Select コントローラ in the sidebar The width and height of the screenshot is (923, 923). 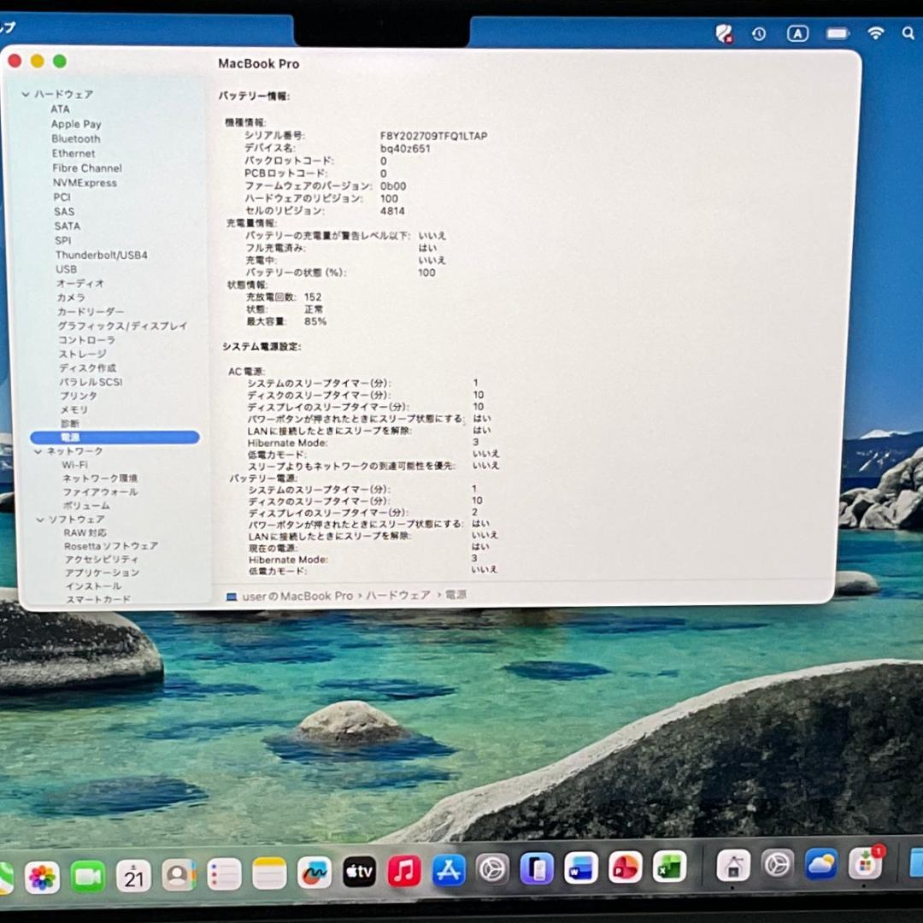[x=86, y=340]
